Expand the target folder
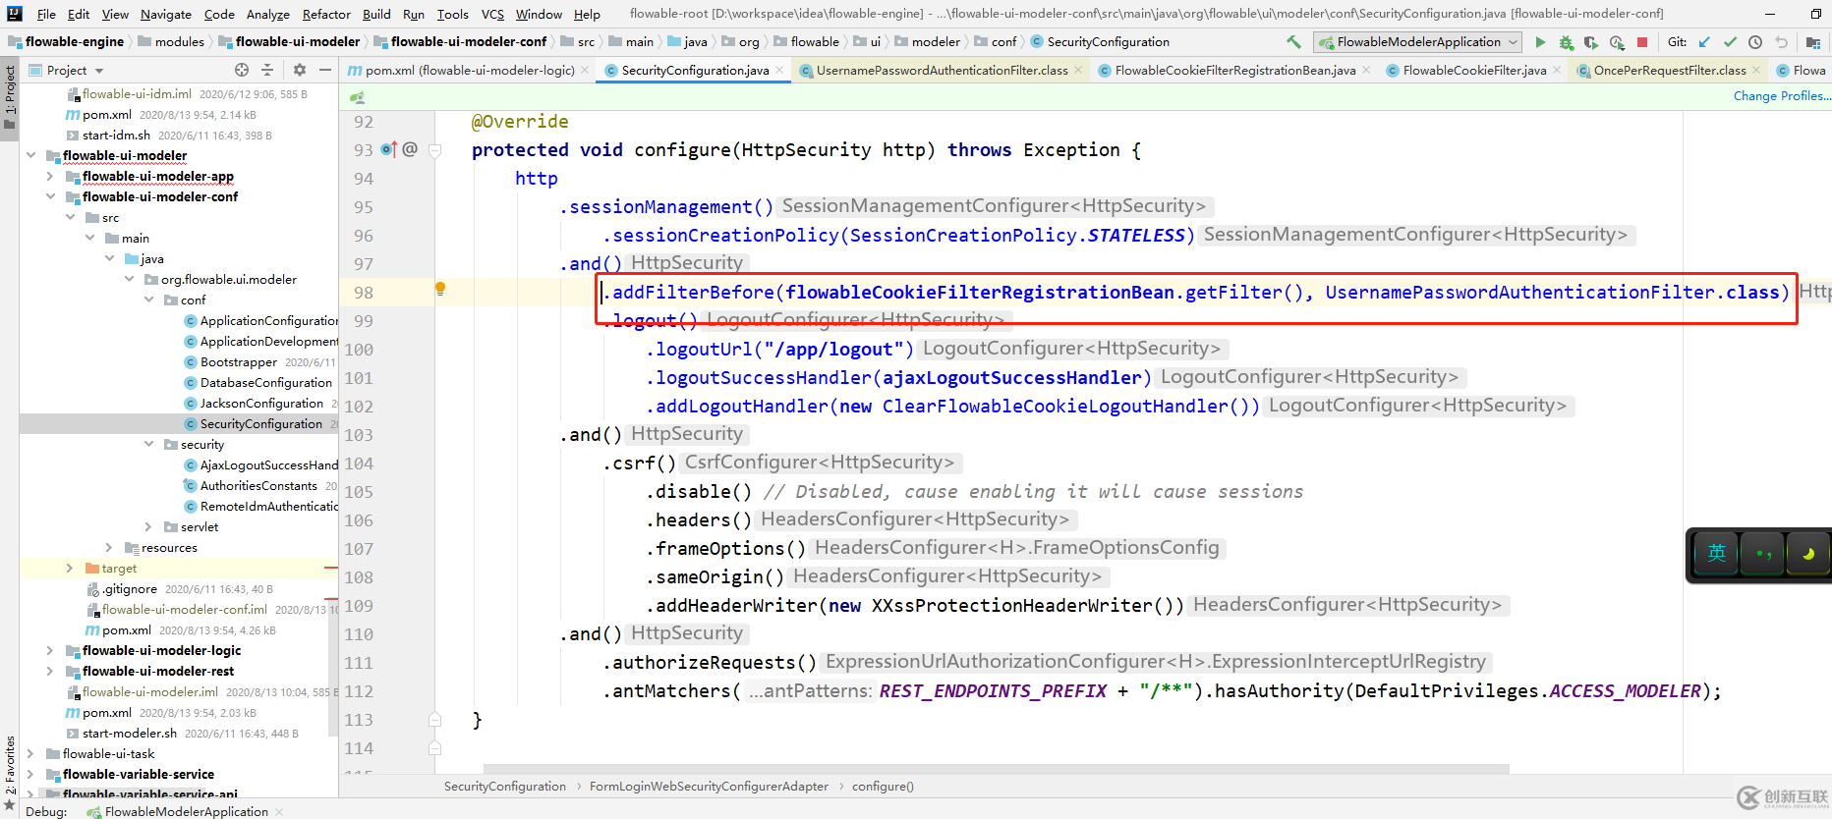Image resolution: width=1832 pixels, height=819 pixels. pyautogui.click(x=70, y=568)
